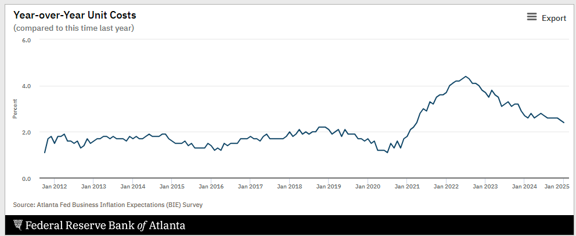The image size is (576, 236).
Task: Click the Jan 2014 axis label
Action: click(x=132, y=187)
